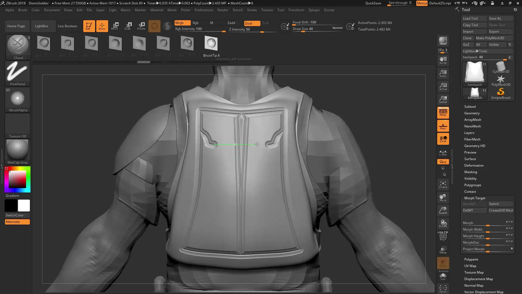The image size is (522, 294).
Task: Toggle L.Sym local symmetry
Action: (443, 153)
